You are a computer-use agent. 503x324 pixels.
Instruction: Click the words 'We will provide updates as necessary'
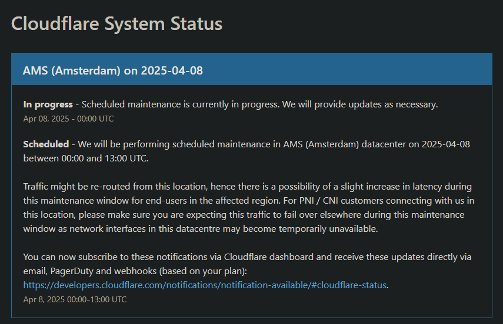pyautogui.click(x=360, y=104)
